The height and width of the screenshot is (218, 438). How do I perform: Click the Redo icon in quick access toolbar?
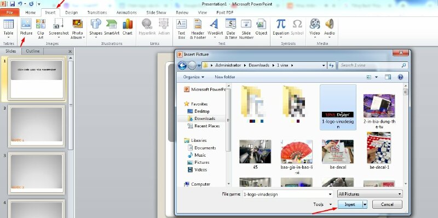coord(31,4)
